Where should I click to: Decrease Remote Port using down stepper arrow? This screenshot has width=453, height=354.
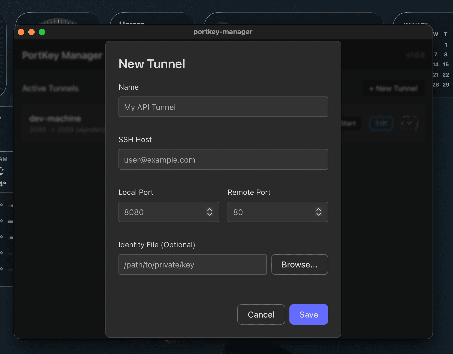(319, 214)
